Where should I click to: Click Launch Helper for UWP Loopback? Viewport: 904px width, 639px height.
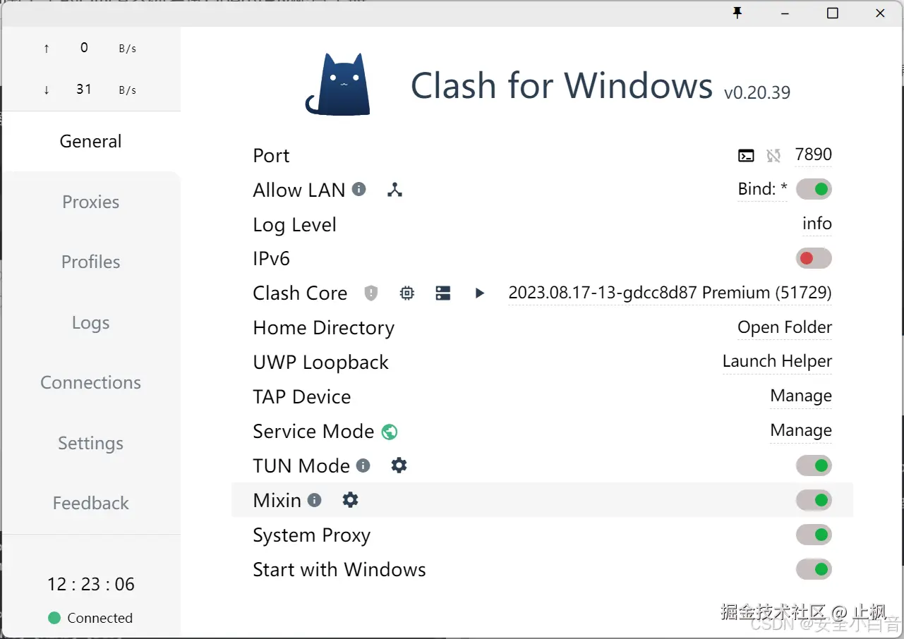[x=777, y=361]
